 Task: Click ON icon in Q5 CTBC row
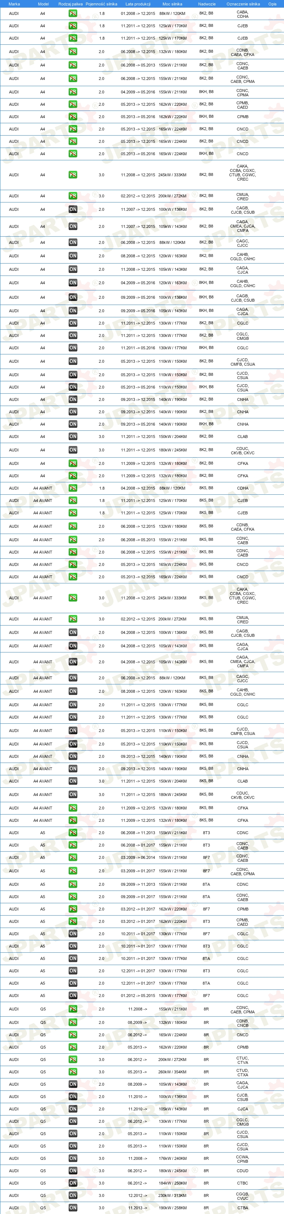coord(73,1183)
